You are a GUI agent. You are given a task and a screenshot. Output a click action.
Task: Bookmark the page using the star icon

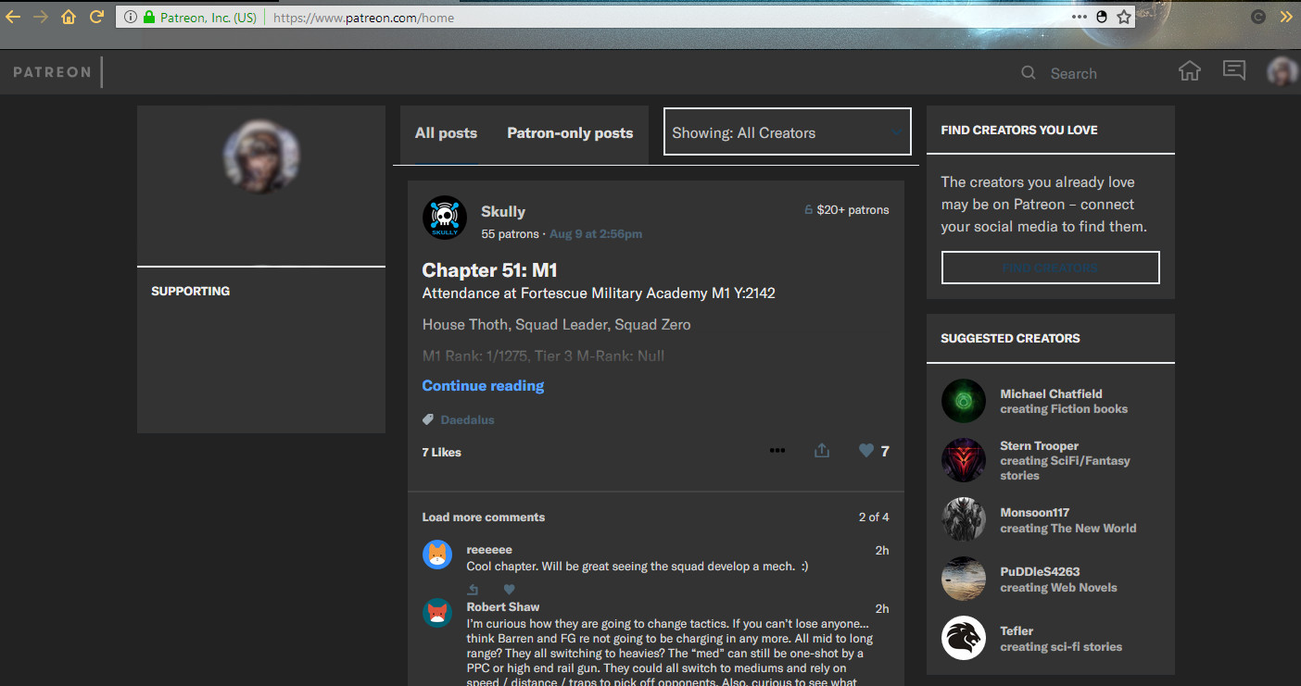tap(1123, 16)
